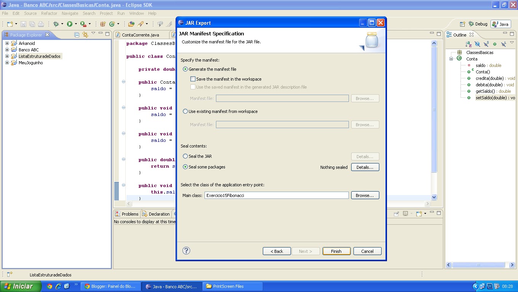The width and height of the screenshot is (518, 292).
Task: Hide static members in the Outline view
Action: 486,44
